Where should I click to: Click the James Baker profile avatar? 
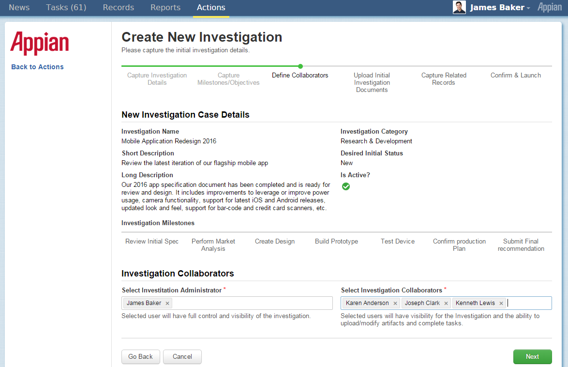[459, 7]
